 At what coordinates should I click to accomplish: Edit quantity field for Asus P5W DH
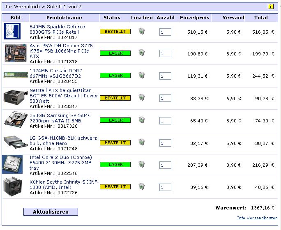[165, 53]
